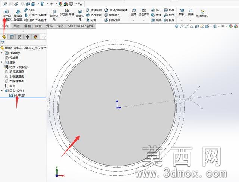Select Lofted Boss/Base (放样凸台/基体)

pyautogui.click(x=35, y=15)
